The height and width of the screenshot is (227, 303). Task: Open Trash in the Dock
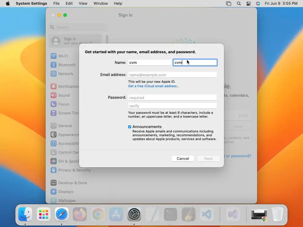(x=277, y=214)
